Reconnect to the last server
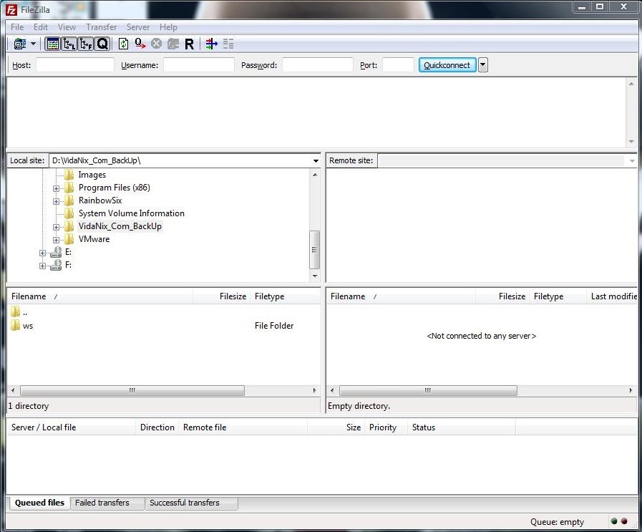Screen dimensions: 642x532 click(x=189, y=44)
